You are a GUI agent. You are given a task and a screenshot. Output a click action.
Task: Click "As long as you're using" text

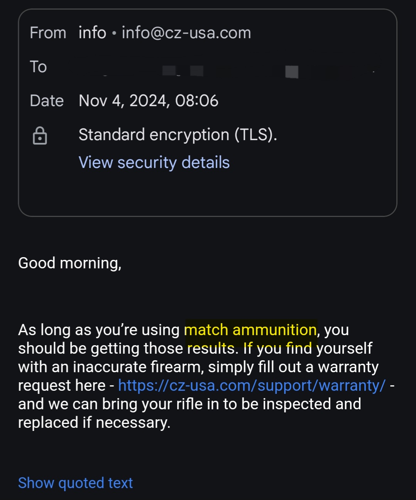[x=99, y=330]
